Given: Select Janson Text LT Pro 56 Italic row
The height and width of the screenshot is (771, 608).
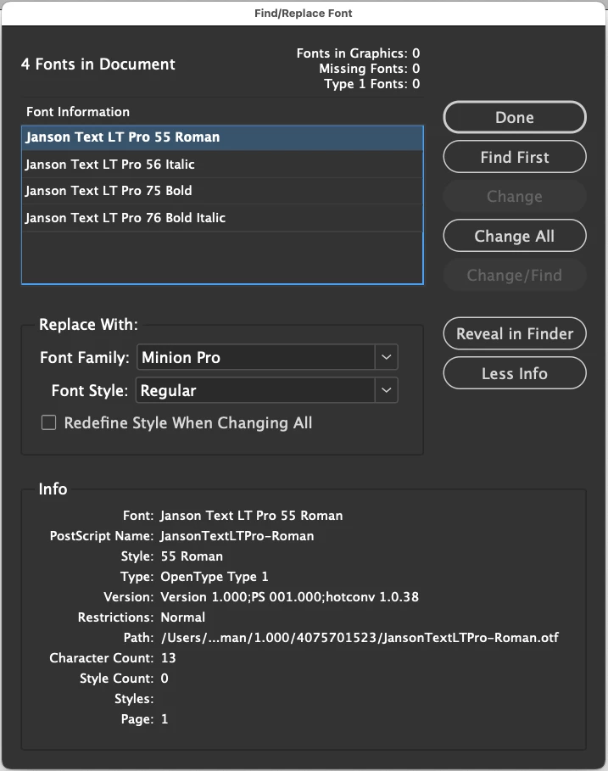Looking at the screenshot, I should (222, 165).
